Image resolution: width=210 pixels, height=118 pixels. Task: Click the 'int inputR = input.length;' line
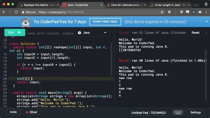pyautogui.click(x=41, y=54)
